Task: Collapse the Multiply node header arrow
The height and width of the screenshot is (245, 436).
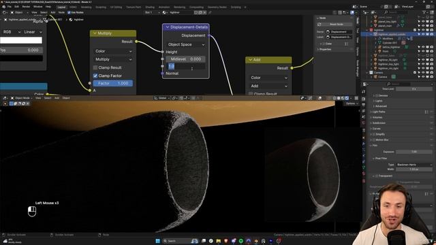Action: tap(95, 33)
